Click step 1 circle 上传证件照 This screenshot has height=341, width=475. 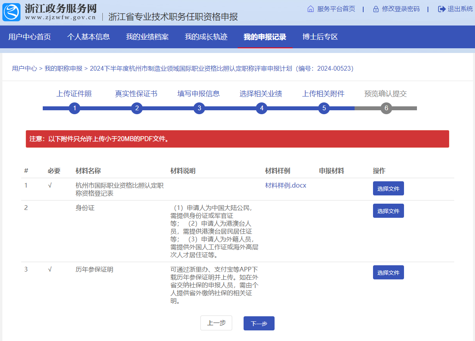(x=75, y=108)
